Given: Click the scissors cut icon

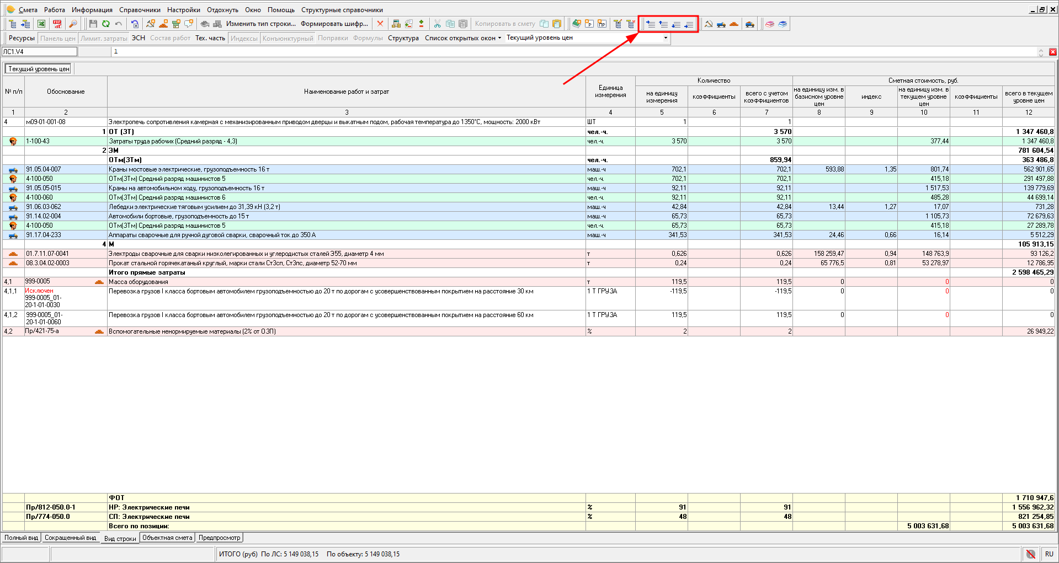Looking at the screenshot, I should click(437, 24).
